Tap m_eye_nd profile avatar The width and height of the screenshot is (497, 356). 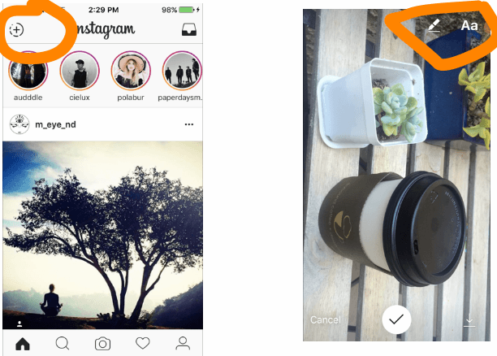(x=19, y=124)
